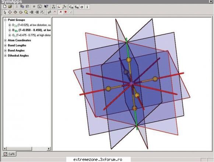Expand the Oh point group entry
The width and height of the screenshot is (214, 162).
click(x=10, y=35)
